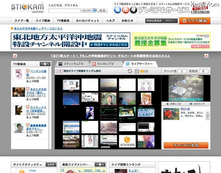
Task: Click the ロイロックス program thumbnail
Action: click(19, 110)
